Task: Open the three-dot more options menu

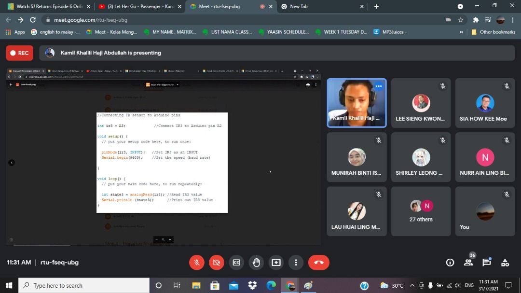Action: [296, 262]
